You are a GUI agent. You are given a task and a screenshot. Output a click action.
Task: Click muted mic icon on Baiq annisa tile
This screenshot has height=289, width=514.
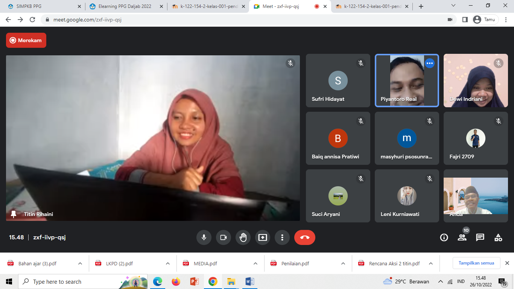pyautogui.click(x=361, y=121)
